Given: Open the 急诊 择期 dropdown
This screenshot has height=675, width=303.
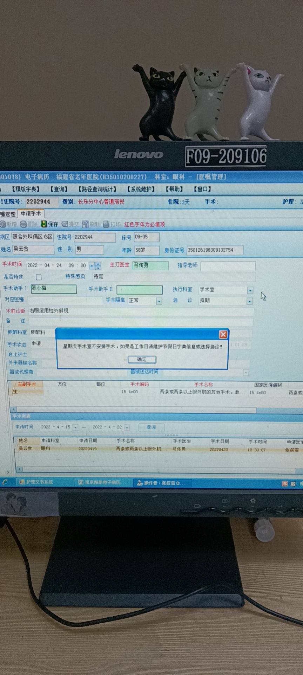Looking at the screenshot, I should pyautogui.click(x=249, y=301).
